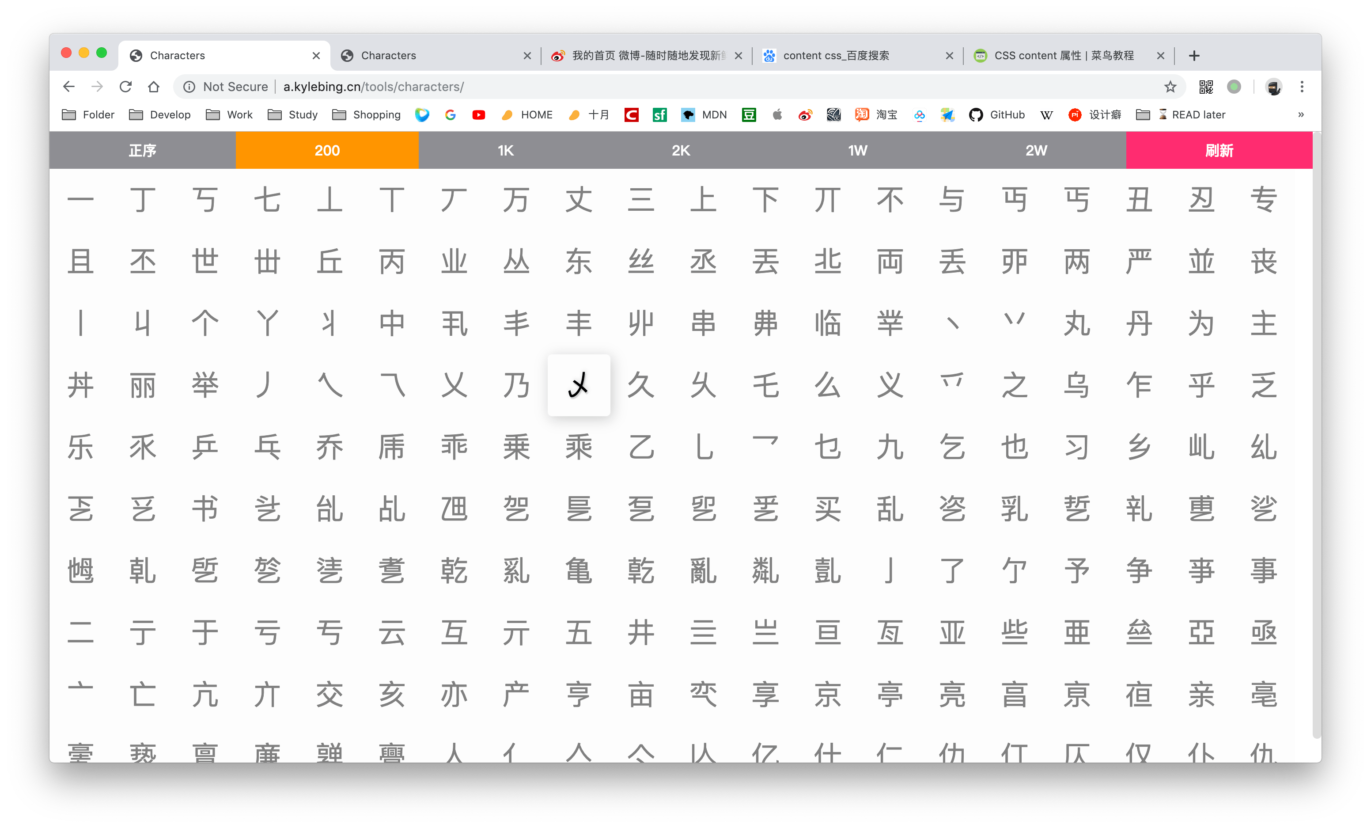Viewport: 1371px width, 828px height.
Task: Reload the page with the refresh icon
Action: (126, 87)
